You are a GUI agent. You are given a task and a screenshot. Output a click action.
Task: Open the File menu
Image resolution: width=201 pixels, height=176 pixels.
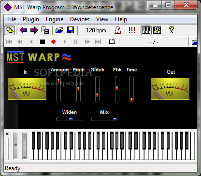pyautogui.click(x=12, y=19)
